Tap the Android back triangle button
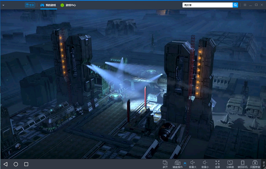This screenshot has height=169, width=266. (x=6, y=164)
